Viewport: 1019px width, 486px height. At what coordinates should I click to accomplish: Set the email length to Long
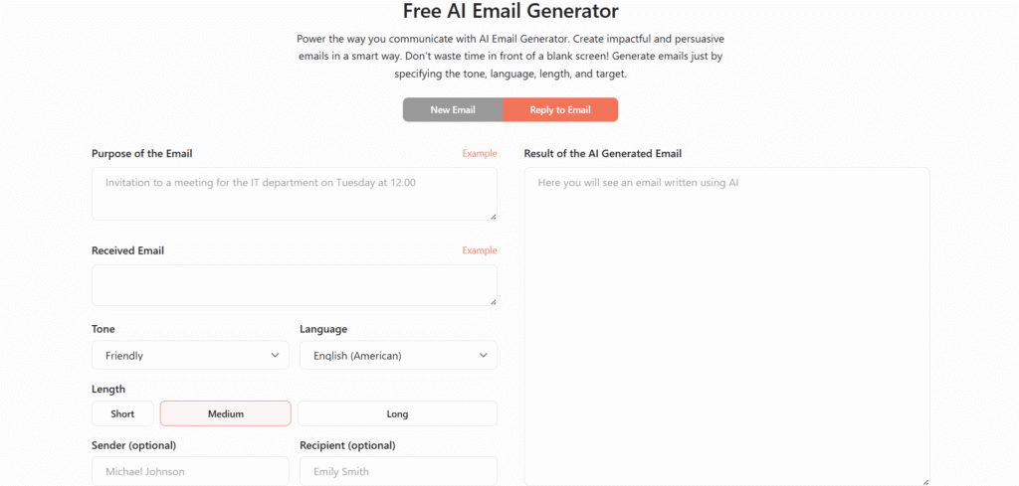click(x=397, y=413)
